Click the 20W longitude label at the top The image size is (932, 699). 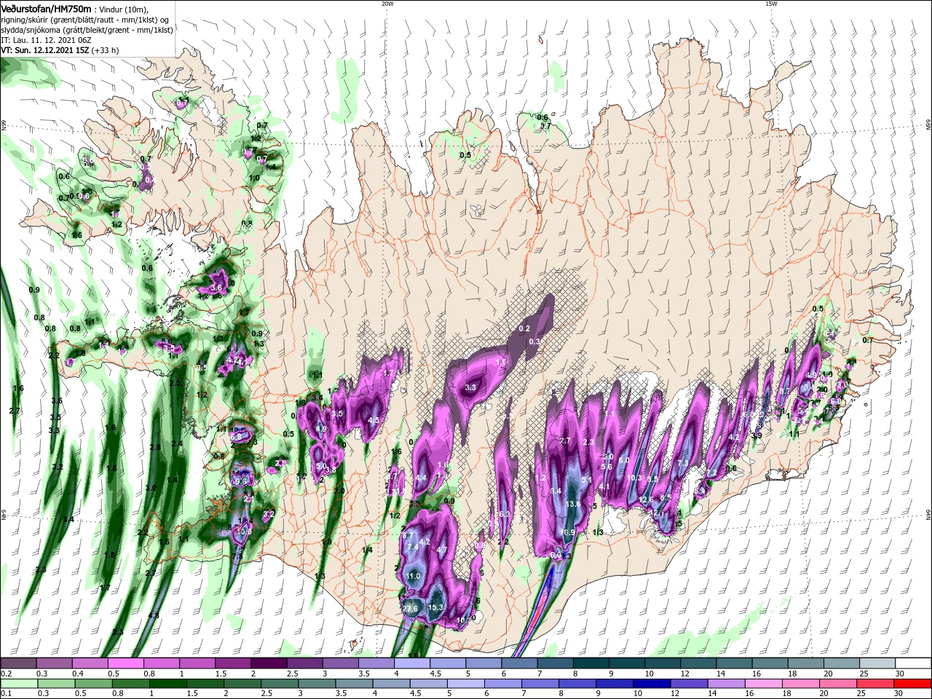click(387, 4)
